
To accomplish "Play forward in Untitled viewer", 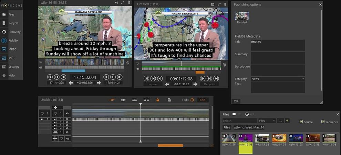I will pos(203,78).
